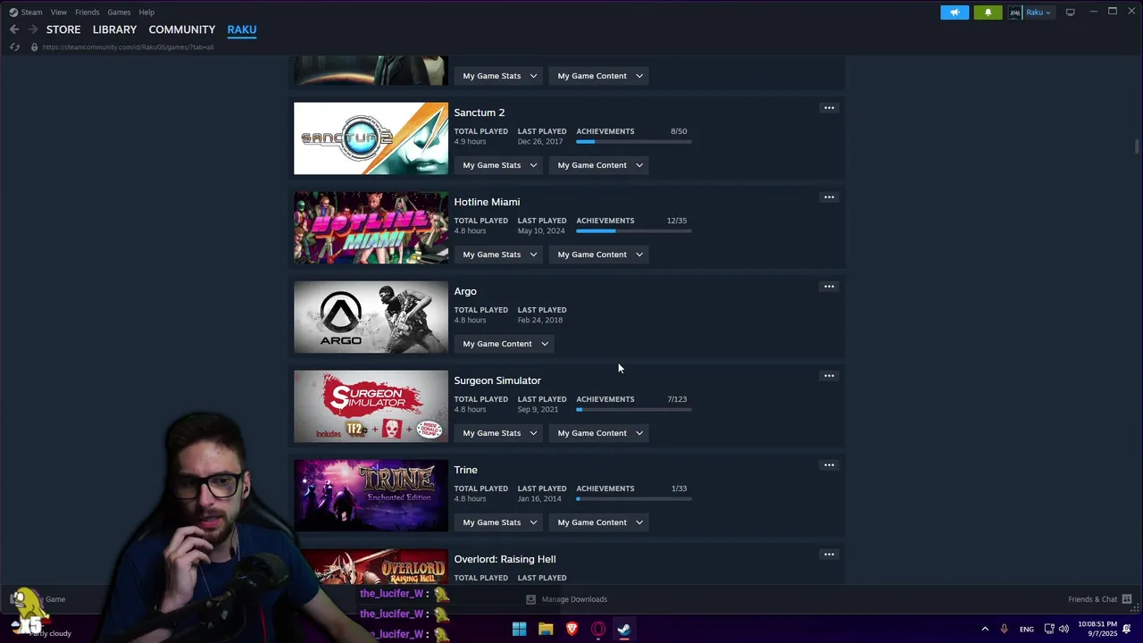
Task: Open the Steam menu
Action: pyautogui.click(x=31, y=13)
